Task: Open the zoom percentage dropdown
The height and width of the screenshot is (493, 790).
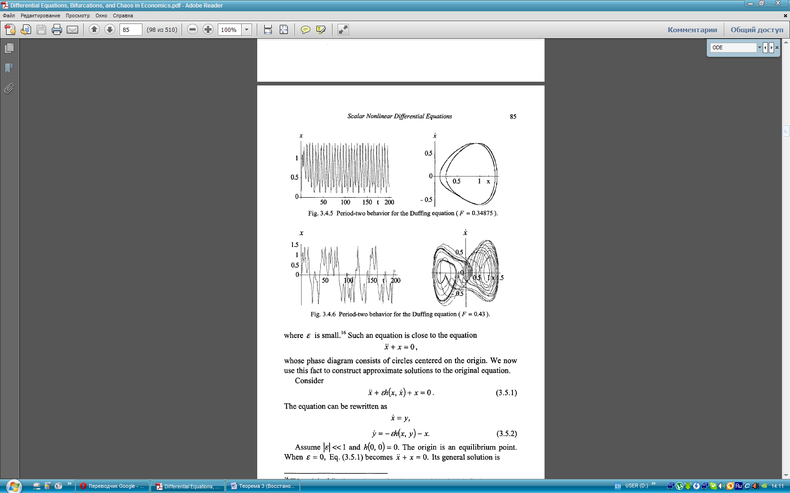Action: [247, 30]
